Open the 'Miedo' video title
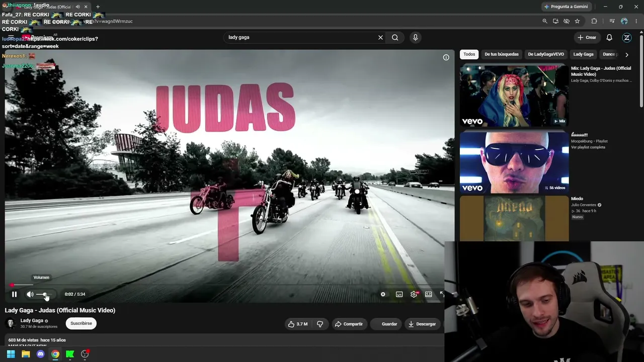Screen dimensions: 644x362 [577, 199]
